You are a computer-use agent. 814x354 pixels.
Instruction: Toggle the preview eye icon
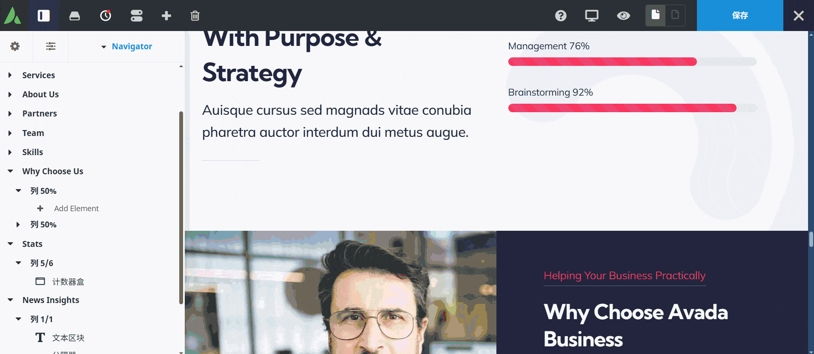point(623,16)
